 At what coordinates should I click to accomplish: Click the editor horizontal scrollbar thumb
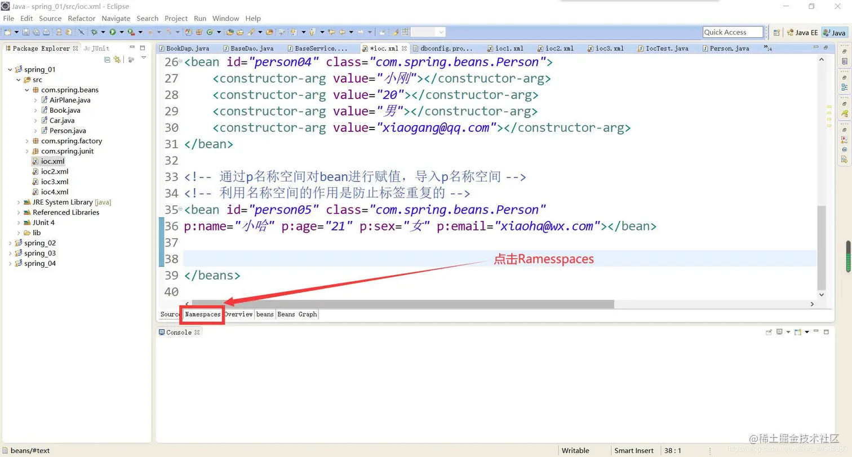click(403, 304)
